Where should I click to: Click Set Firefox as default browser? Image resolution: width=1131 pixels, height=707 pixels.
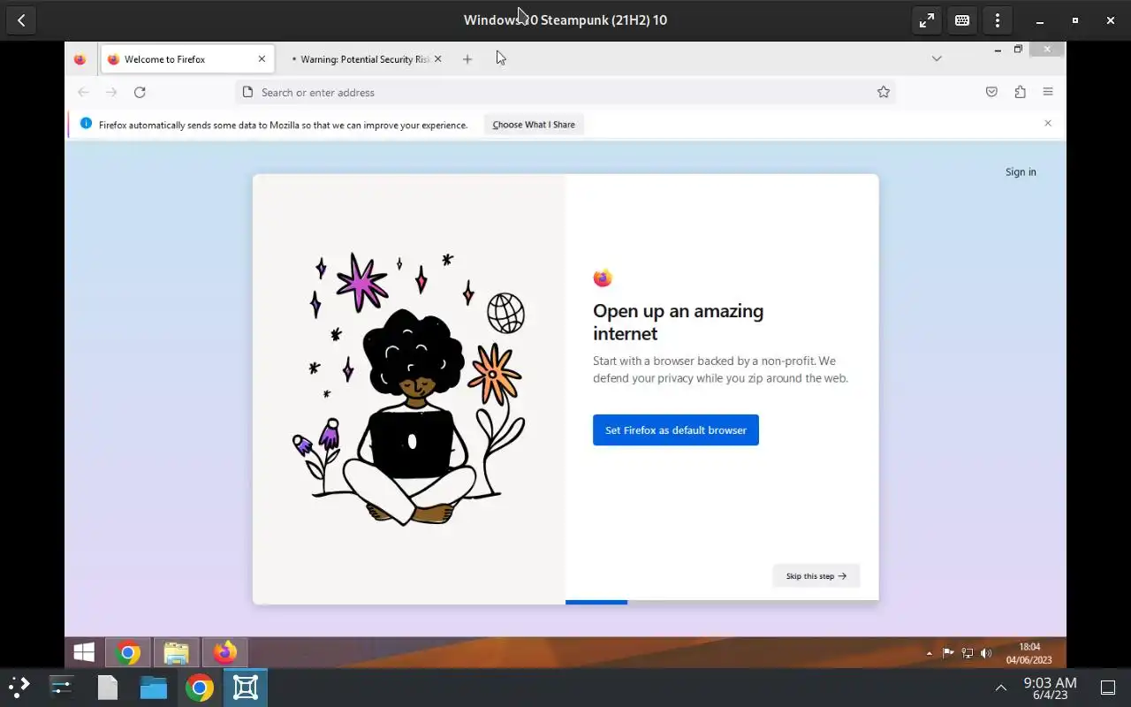pos(676,430)
